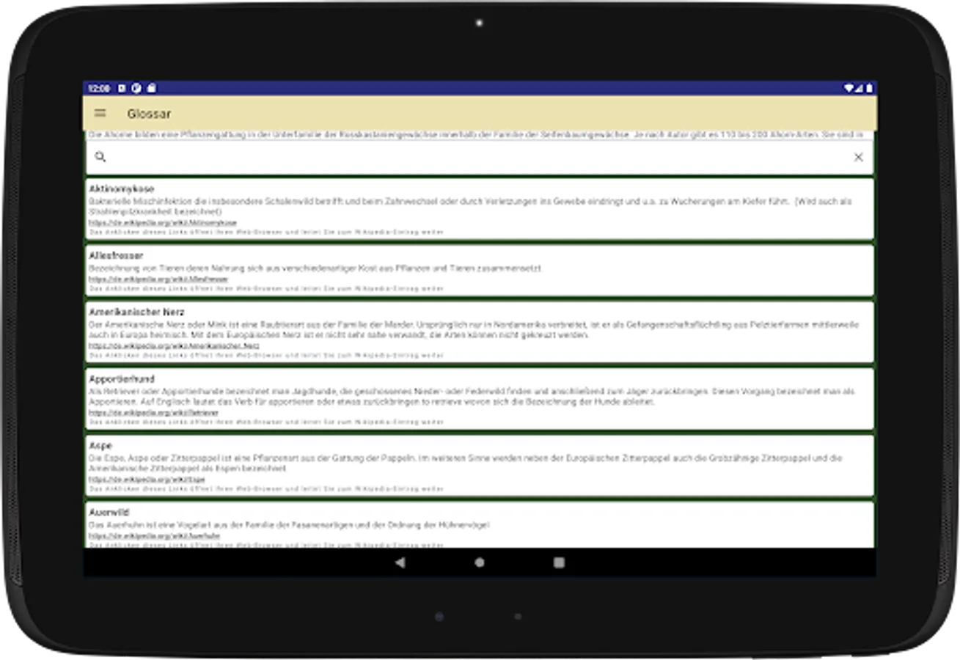The image size is (960, 660).
Task: Select the "Allesfresser" entry heading
Action: pos(116,256)
